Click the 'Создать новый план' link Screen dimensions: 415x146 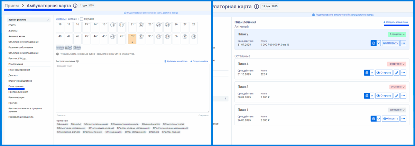(396, 22)
